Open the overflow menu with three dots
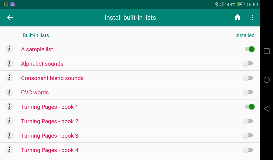Image resolution: width=273 pixels, height=160 pixels. pyautogui.click(x=252, y=17)
